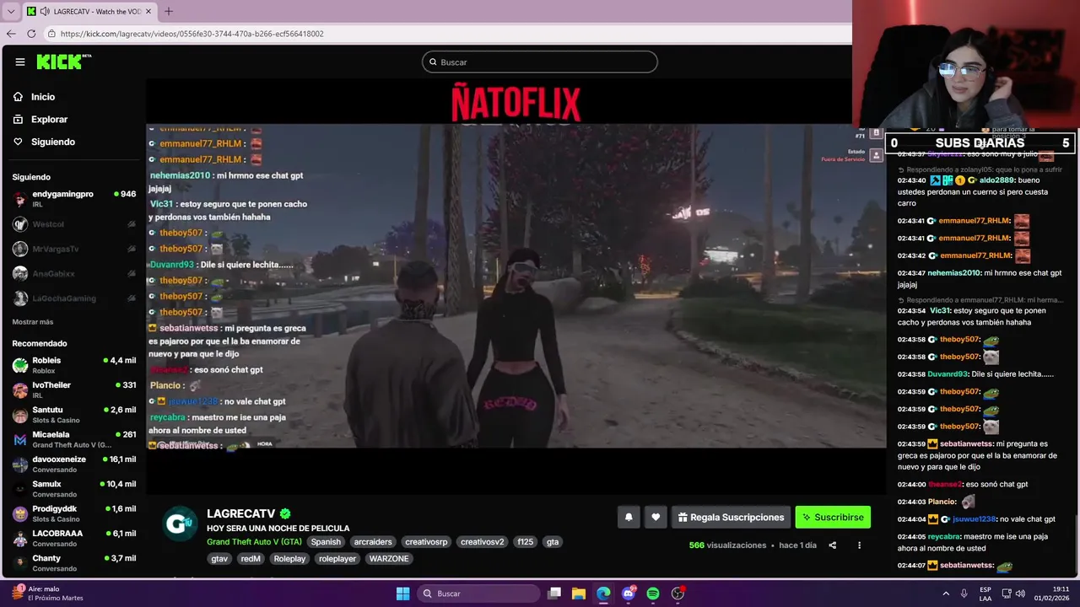This screenshot has height=607, width=1080.
Task: Open MrVargasTv followed channel
Action: click(73, 249)
